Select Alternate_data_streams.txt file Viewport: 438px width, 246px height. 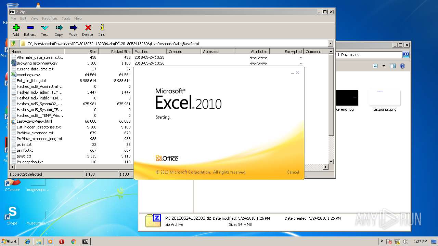[40, 57]
